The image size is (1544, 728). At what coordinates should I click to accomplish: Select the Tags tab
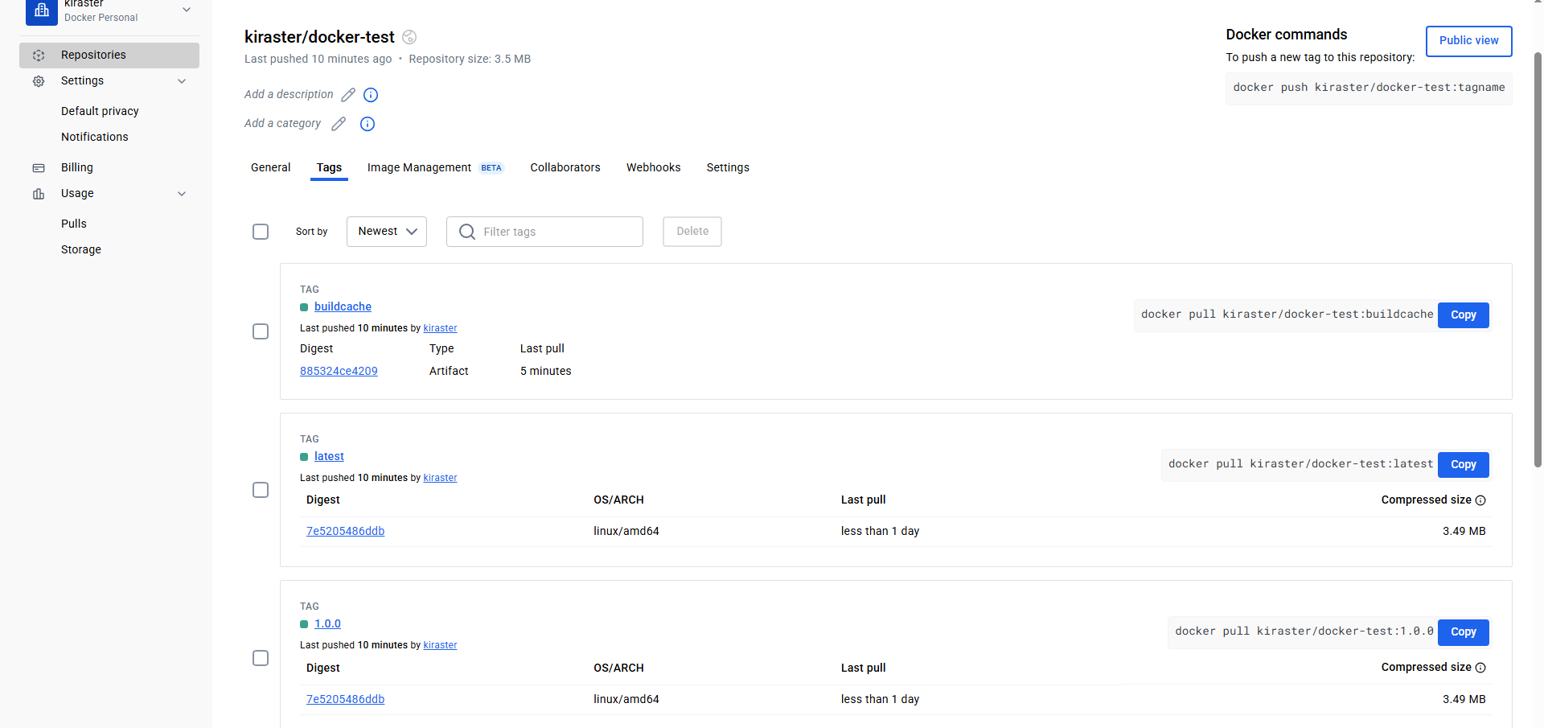coord(329,167)
